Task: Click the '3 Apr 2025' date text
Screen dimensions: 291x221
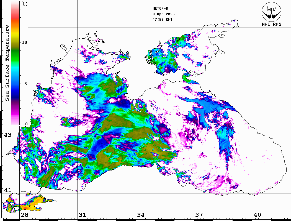Action: point(164,14)
